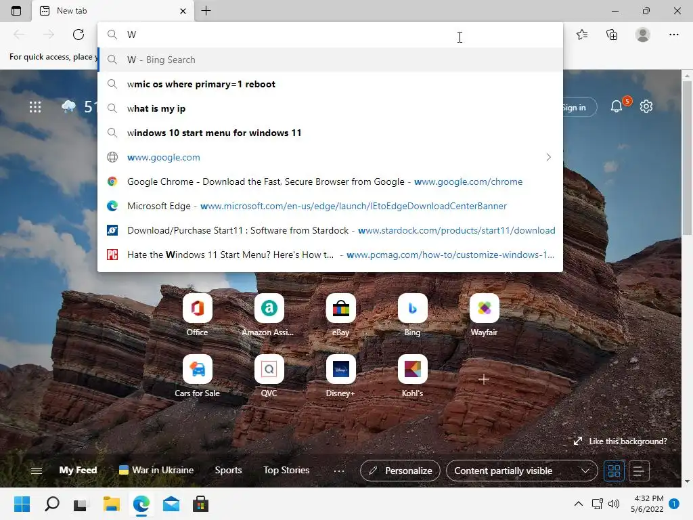Open Task View on taskbar
Viewport: 693px width, 520px height.
point(81,504)
